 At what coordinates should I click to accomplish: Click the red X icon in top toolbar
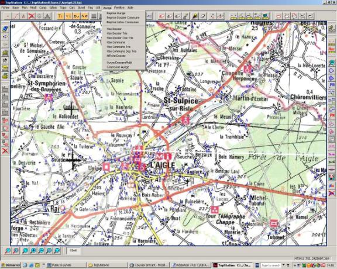(32, 16)
